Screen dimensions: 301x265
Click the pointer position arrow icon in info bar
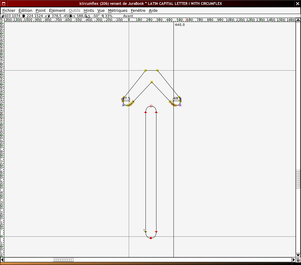tap(2, 16)
